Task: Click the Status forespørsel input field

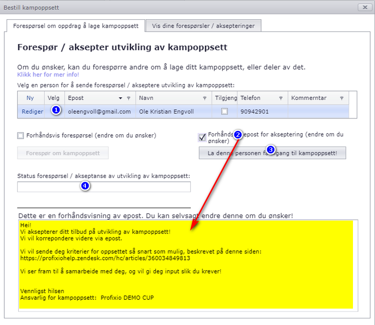Action: 104,187
